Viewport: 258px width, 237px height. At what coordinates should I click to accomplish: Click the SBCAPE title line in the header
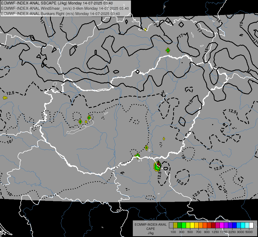pyautogui.click(x=57, y=3)
